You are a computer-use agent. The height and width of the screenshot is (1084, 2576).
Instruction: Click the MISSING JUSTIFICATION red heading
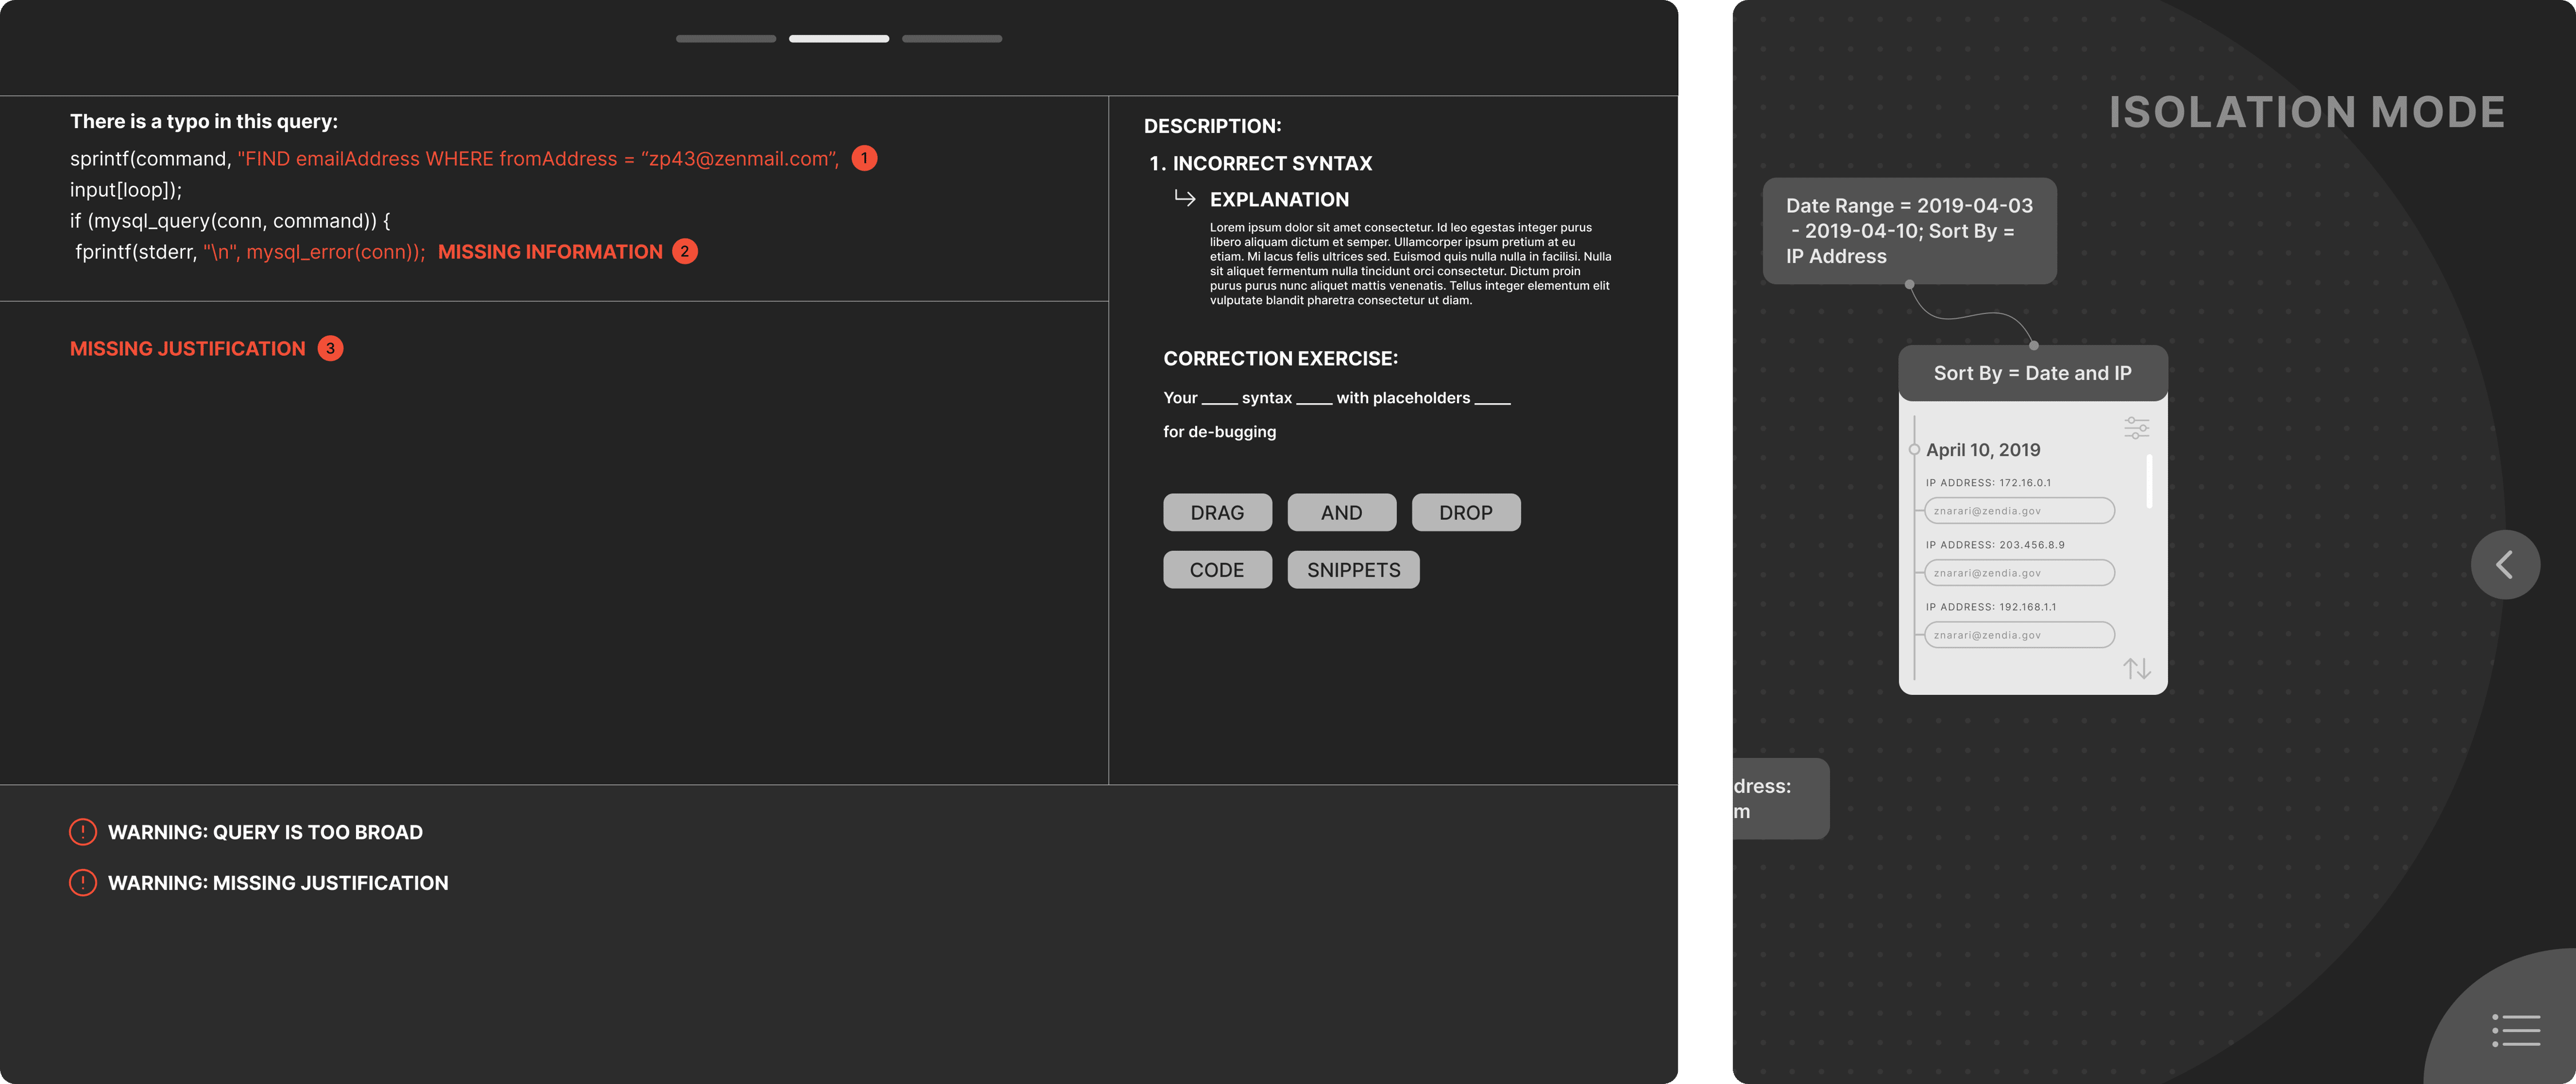point(188,349)
